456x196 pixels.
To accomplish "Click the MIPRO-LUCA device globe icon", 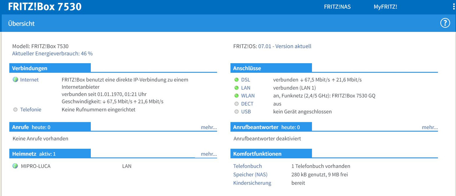I will (x=15, y=166).
